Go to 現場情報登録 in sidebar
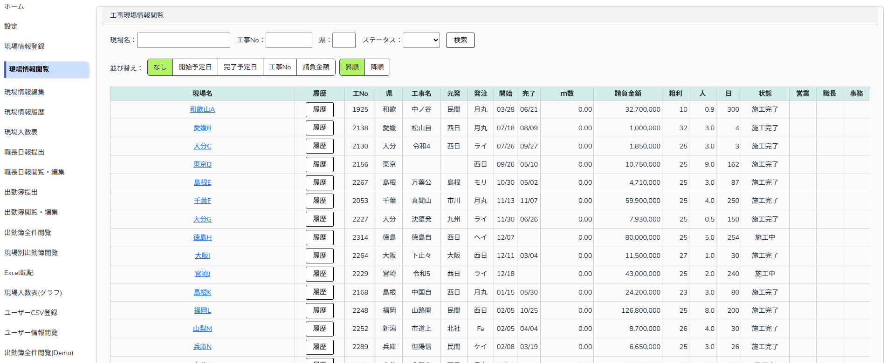The height and width of the screenshot is (363, 887). (24, 47)
